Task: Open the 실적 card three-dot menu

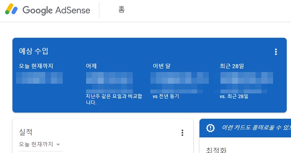Action: [x=182, y=133]
